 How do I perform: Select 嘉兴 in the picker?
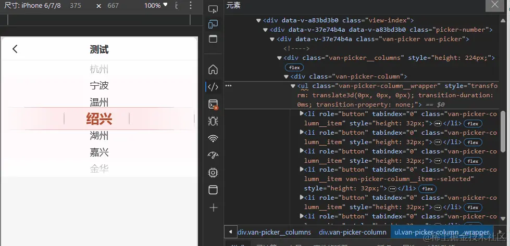pyautogui.click(x=99, y=152)
